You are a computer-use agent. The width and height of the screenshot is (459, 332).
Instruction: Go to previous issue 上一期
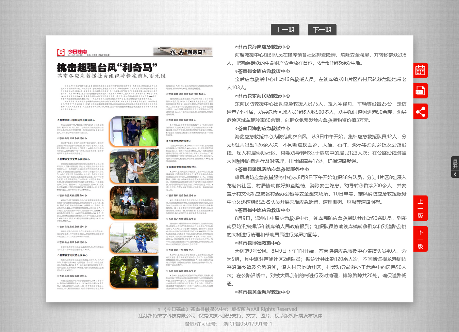pyautogui.click(x=285, y=30)
